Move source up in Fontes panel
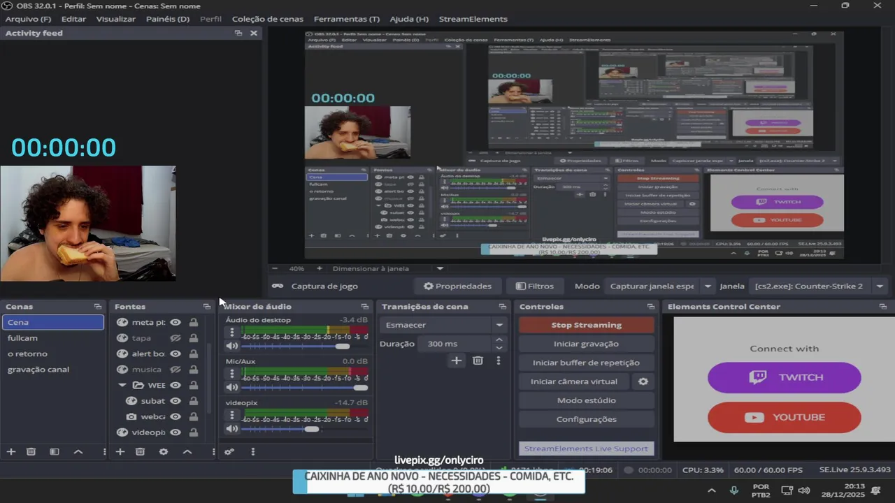 point(187,452)
